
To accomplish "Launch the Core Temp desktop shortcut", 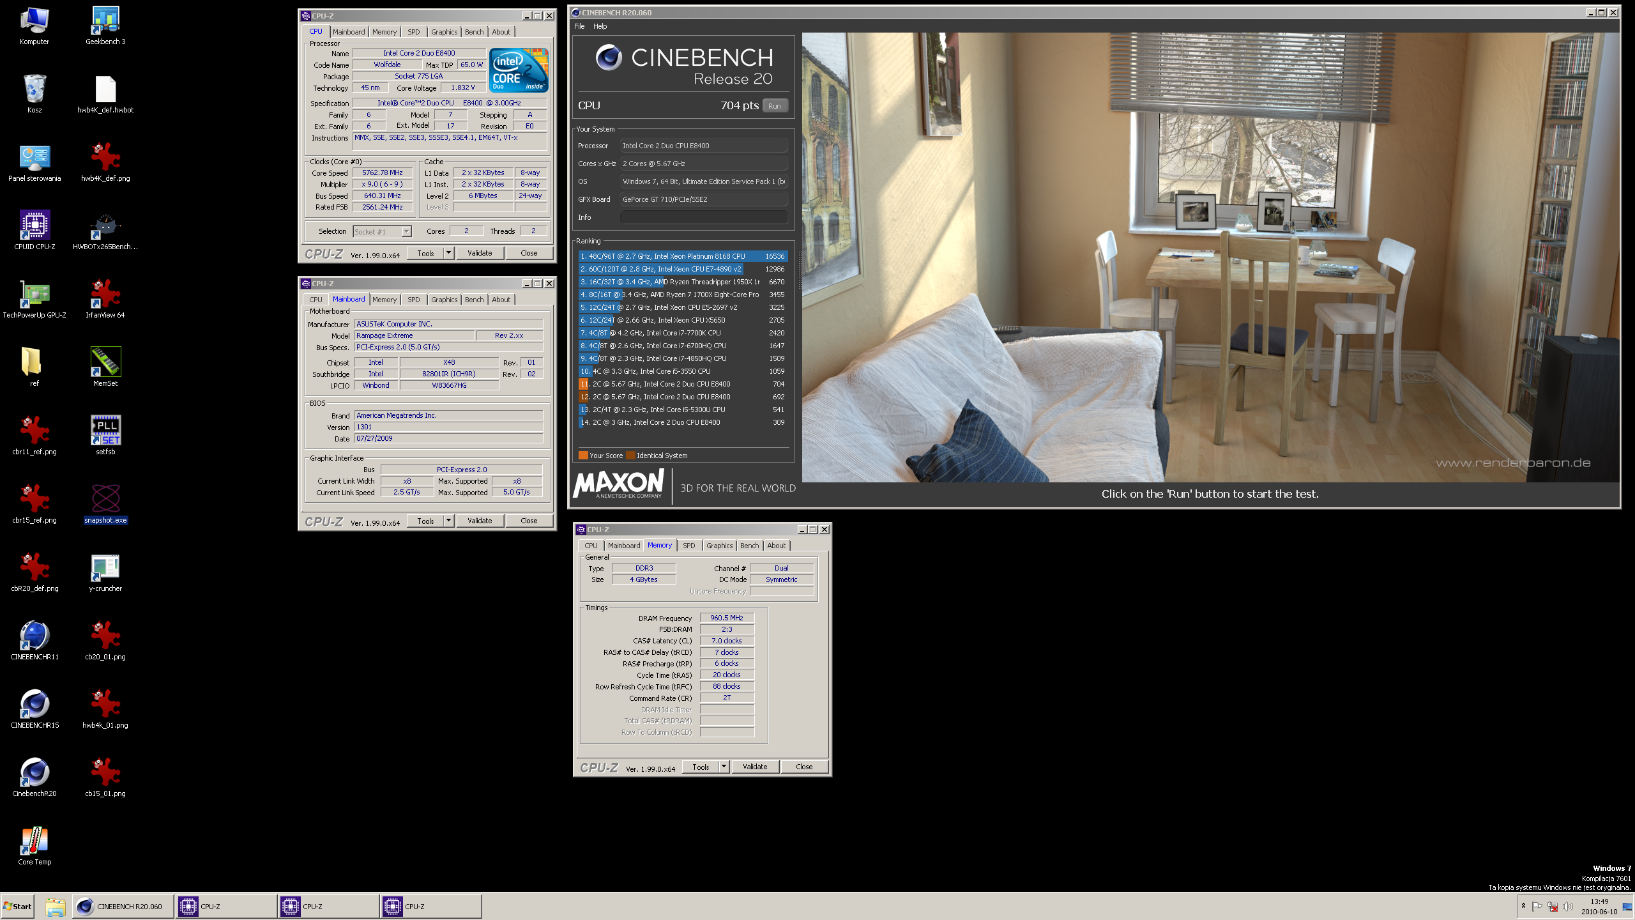I will 34,846.
